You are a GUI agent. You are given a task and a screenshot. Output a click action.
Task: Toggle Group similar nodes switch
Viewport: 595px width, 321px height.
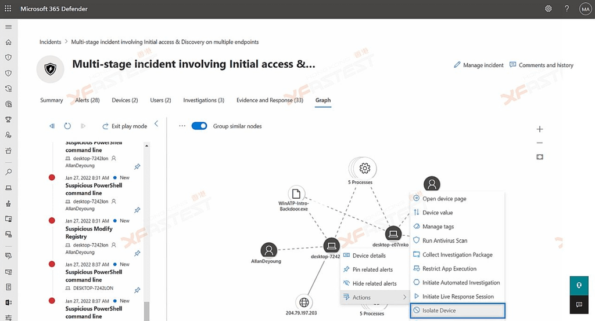[199, 126]
